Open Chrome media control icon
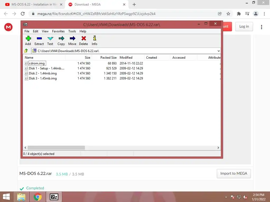 click(x=247, y=14)
